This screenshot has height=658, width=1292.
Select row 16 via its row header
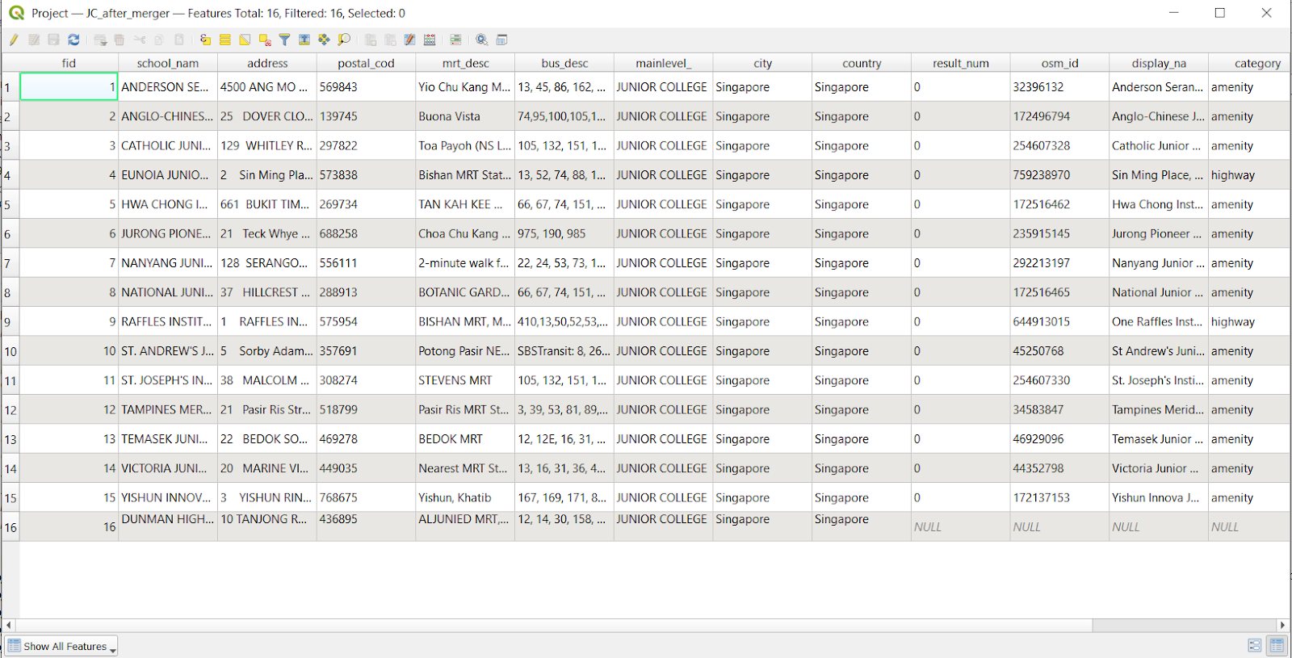(x=10, y=527)
